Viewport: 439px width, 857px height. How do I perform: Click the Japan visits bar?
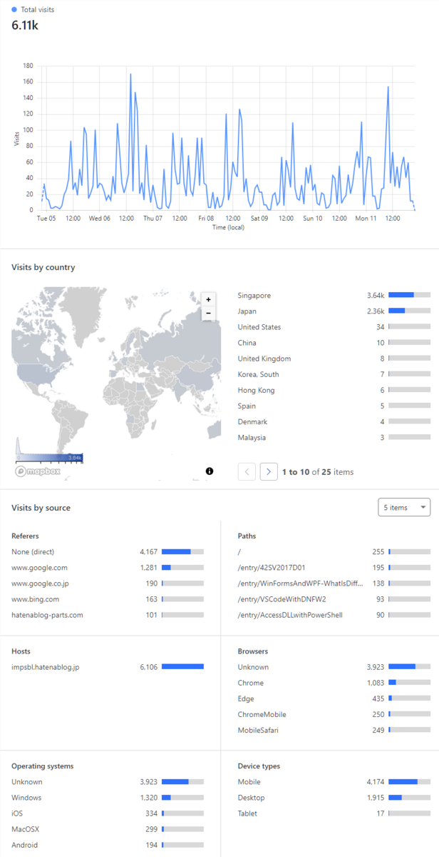[x=410, y=311]
